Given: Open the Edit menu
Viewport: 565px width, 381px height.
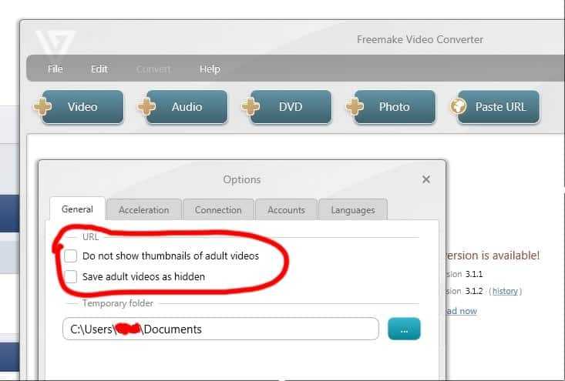Looking at the screenshot, I should coord(99,69).
